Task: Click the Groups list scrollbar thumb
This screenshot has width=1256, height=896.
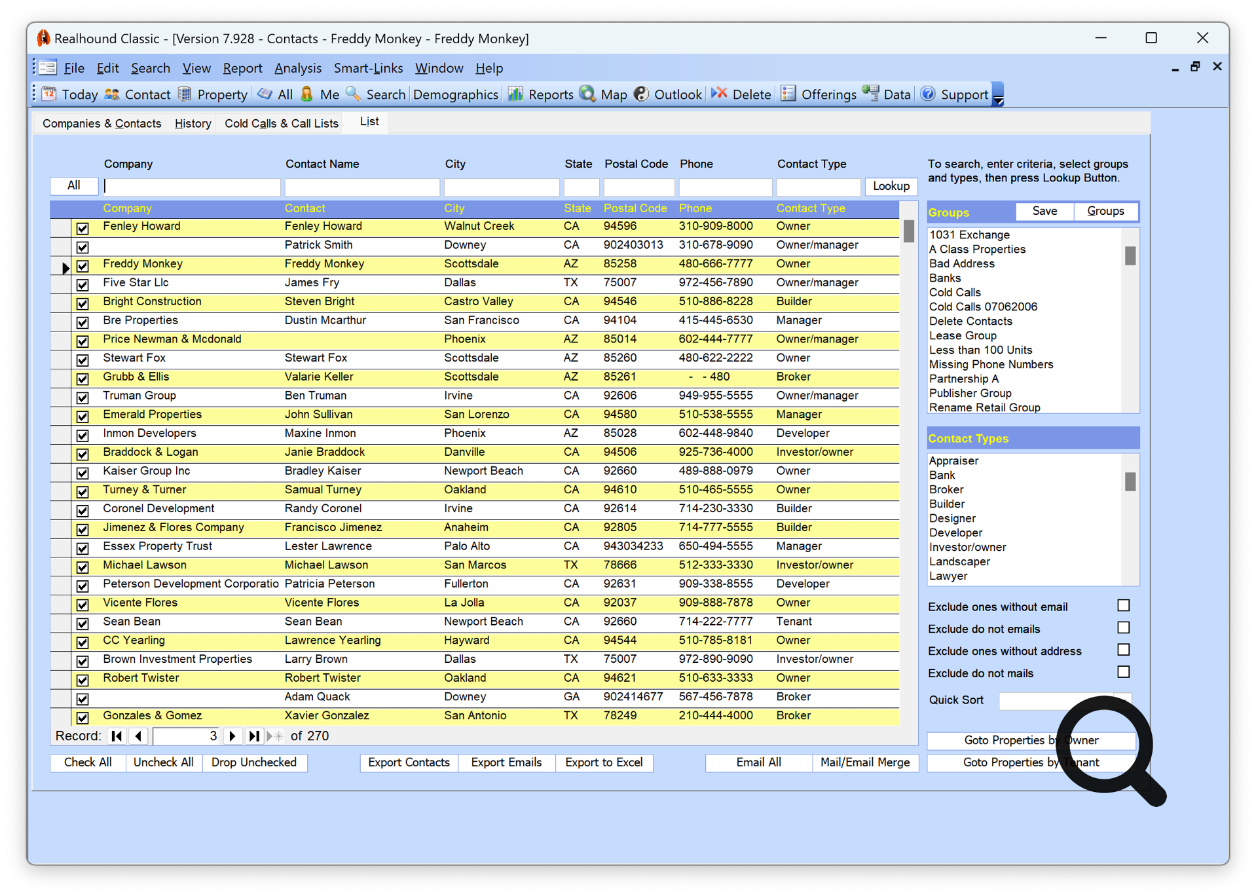Action: click(x=1130, y=255)
